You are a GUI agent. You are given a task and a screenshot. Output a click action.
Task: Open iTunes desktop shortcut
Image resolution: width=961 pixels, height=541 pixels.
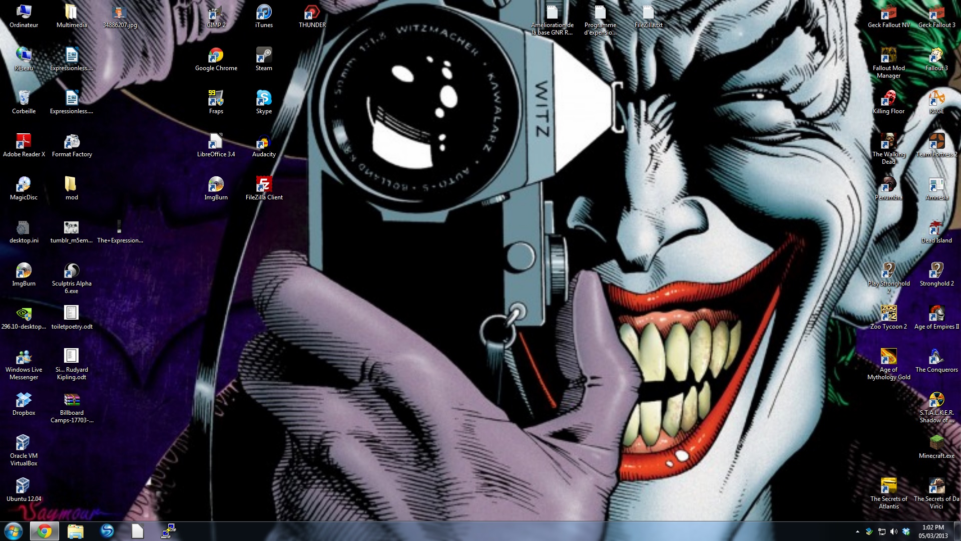(x=264, y=16)
